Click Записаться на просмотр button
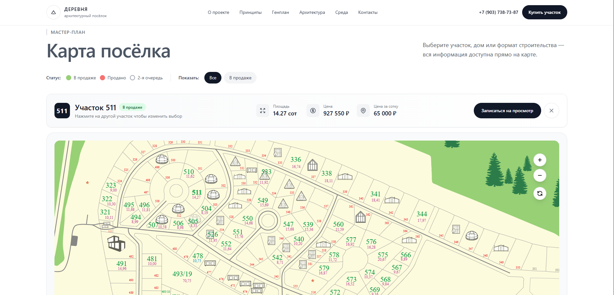The width and height of the screenshot is (614, 295). (507, 111)
